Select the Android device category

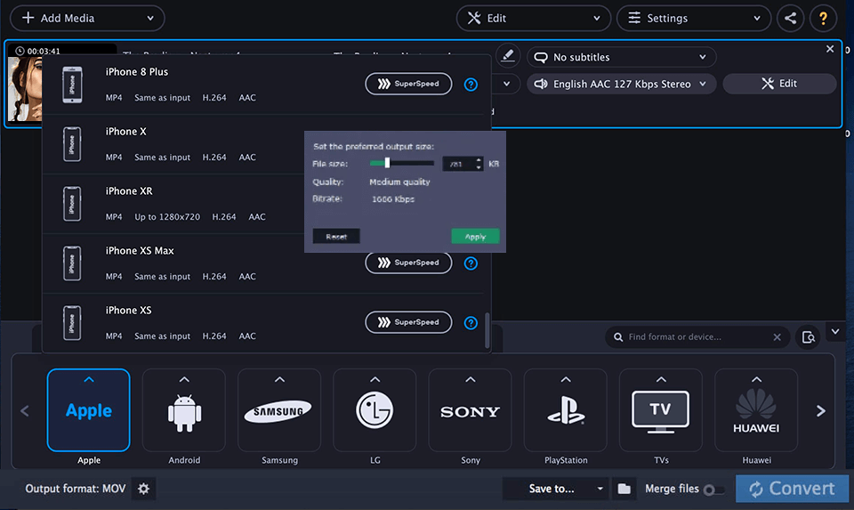point(184,409)
